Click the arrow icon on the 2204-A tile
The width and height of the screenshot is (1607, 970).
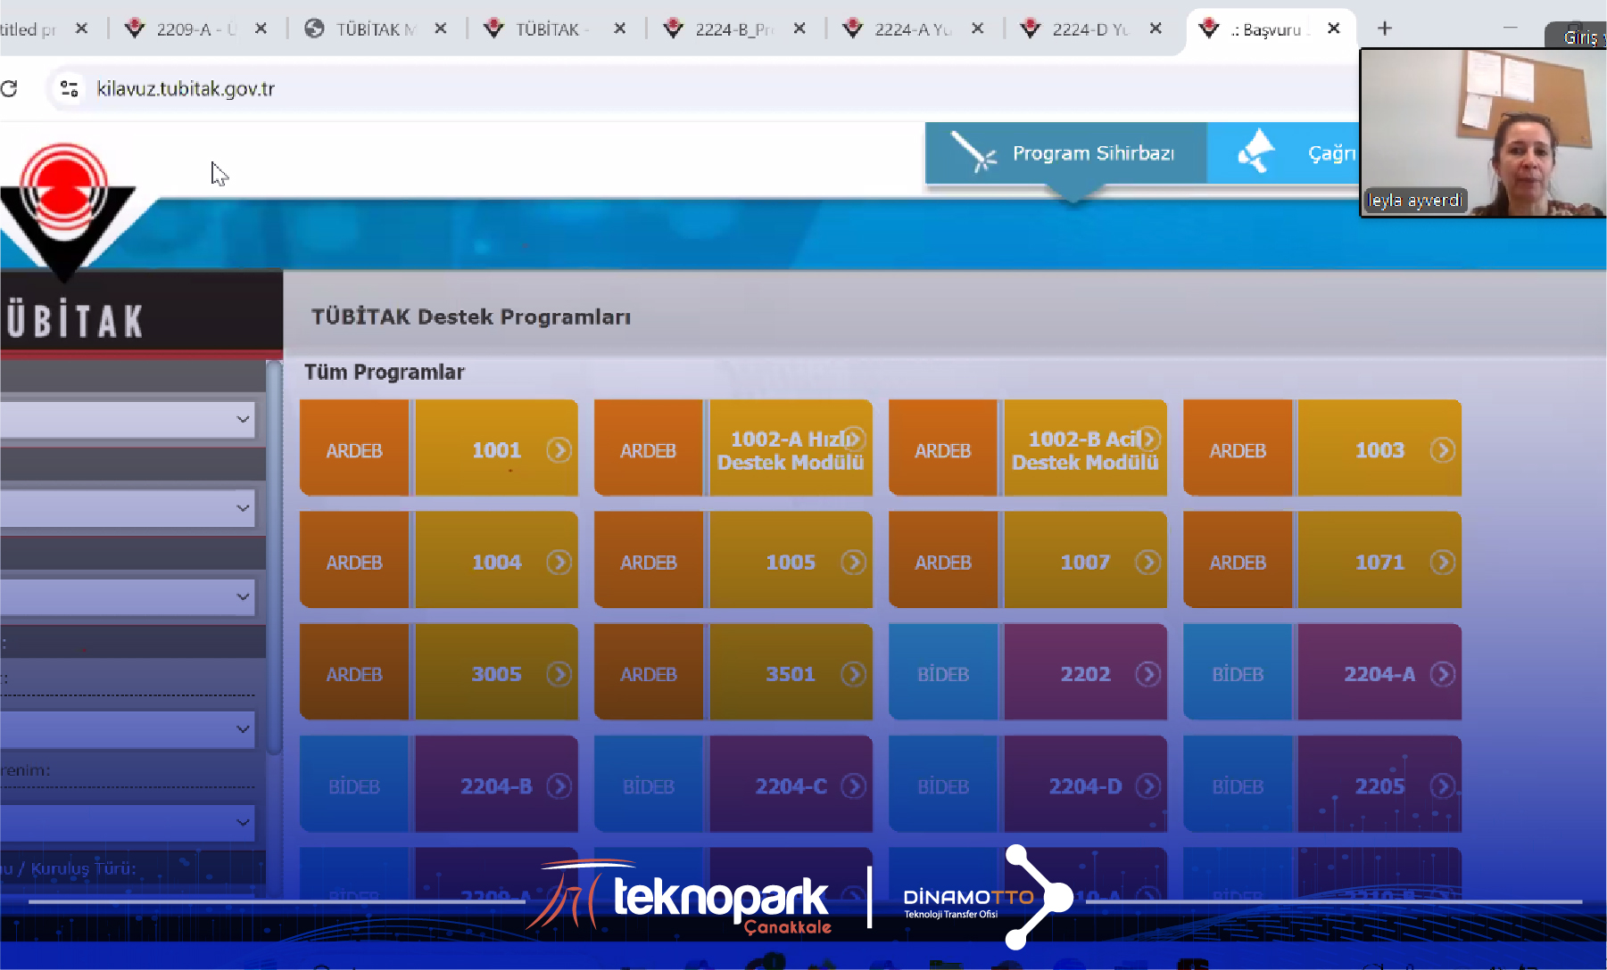pyautogui.click(x=1442, y=674)
